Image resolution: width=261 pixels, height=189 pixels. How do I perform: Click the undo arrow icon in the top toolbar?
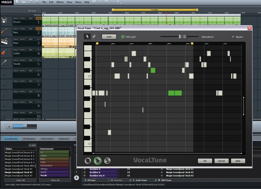pyautogui.click(x=106, y=2)
